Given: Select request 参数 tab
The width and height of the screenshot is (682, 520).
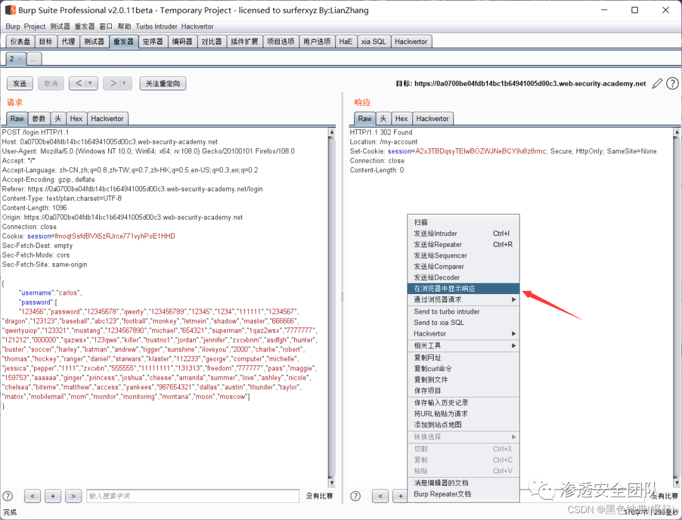Looking at the screenshot, I should click(39, 119).
